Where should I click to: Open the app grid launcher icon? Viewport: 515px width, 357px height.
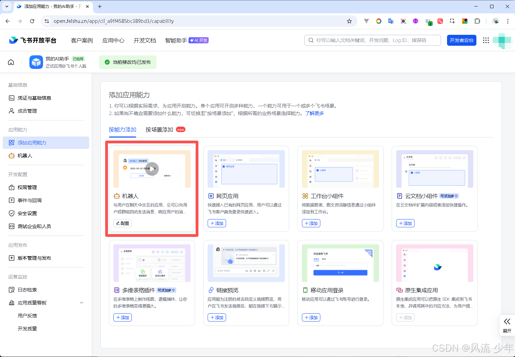[x=486, y=40]
